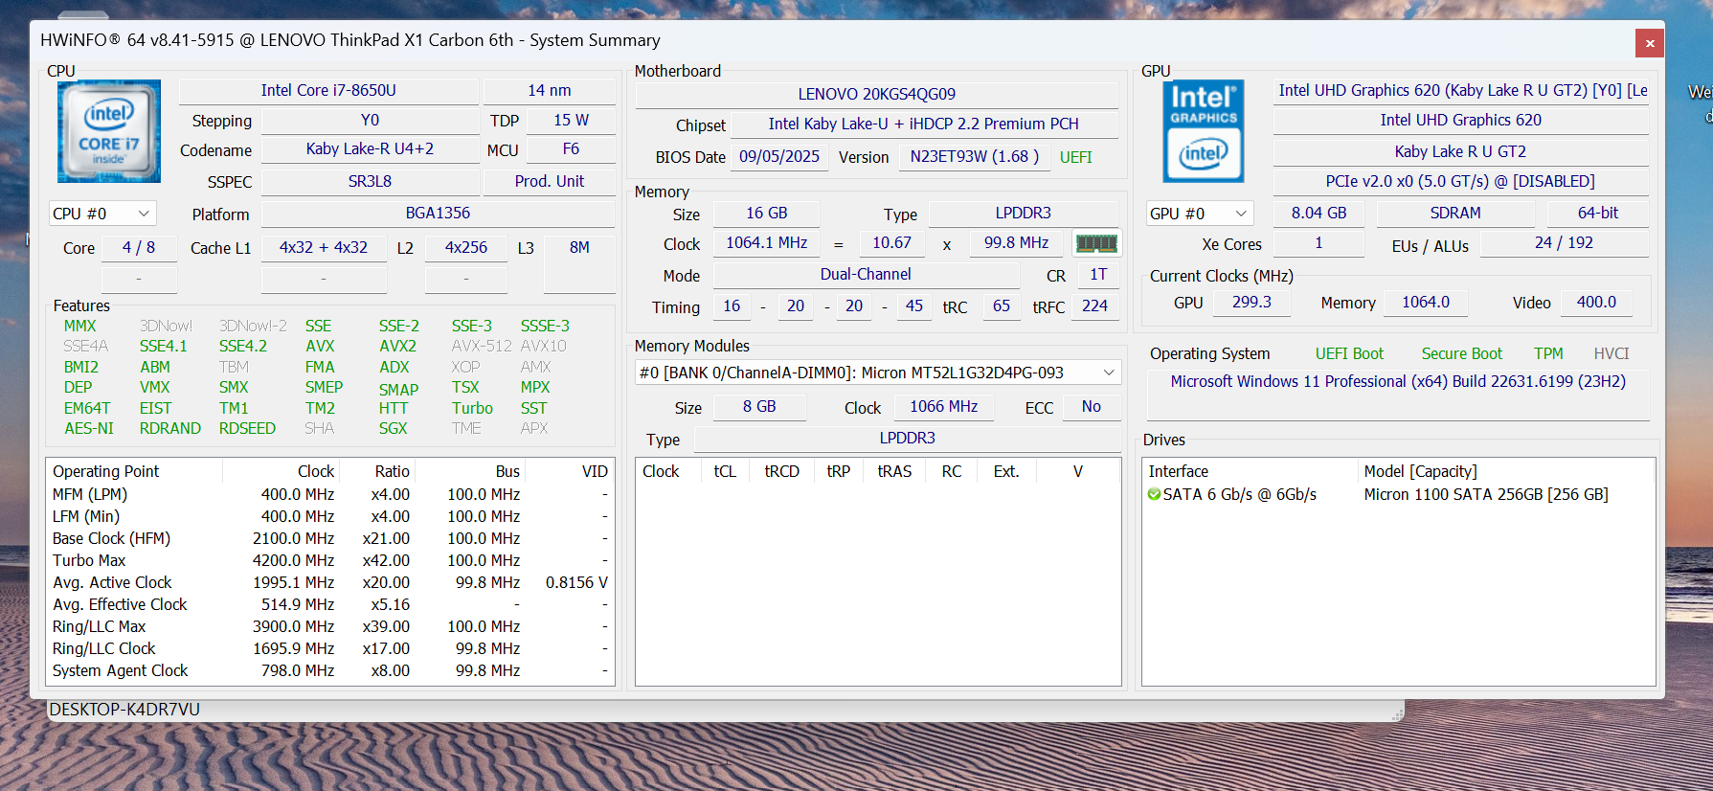Click the tRC value 65
Screen dimensions: 1713x791
(x=1002, y=306)
